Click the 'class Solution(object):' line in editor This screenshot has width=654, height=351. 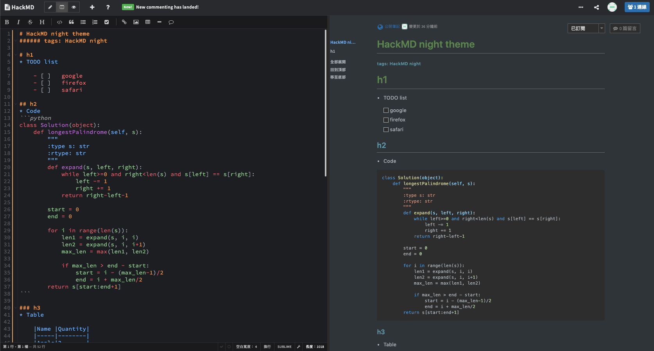60,125
